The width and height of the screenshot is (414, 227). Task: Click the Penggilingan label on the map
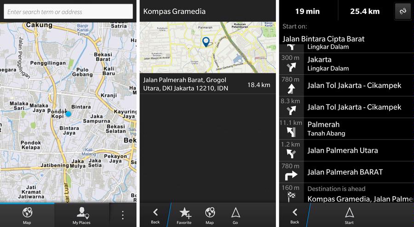point(48,63)
